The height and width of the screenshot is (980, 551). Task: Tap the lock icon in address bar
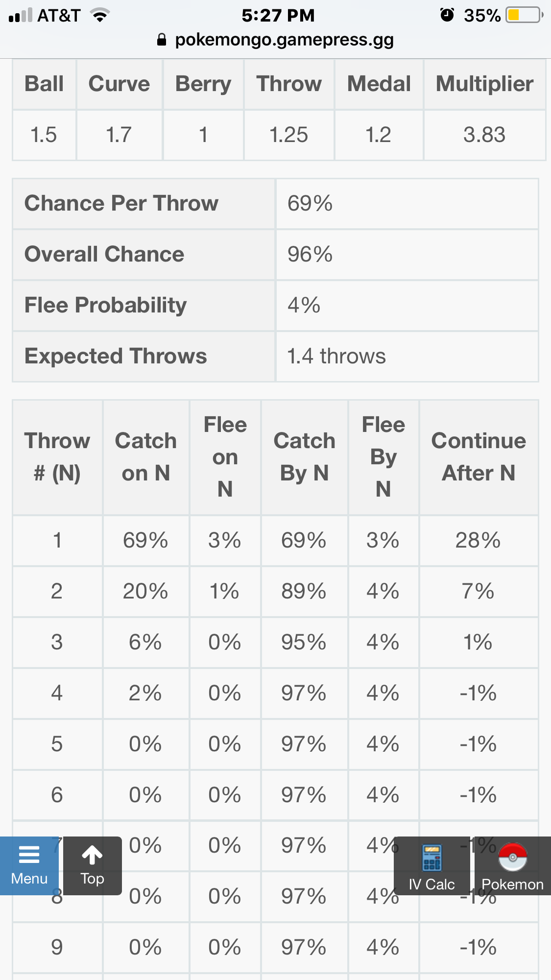pyautogui.click(x=162, y=40)
